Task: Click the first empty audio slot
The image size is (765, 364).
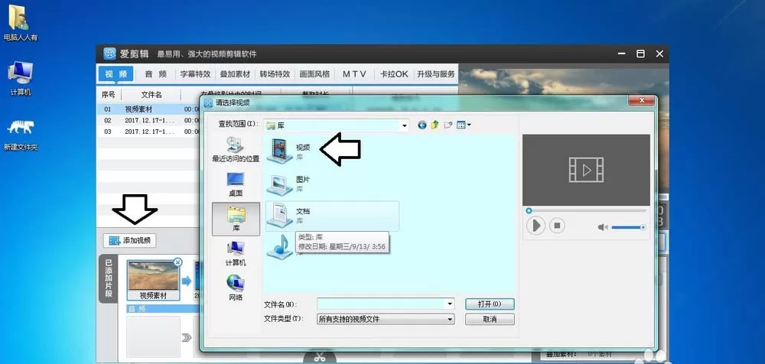Action: tap(153, 336)
